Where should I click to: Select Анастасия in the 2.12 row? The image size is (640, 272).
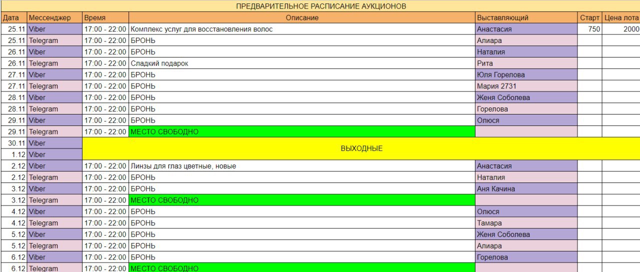[x=526, y=166]
